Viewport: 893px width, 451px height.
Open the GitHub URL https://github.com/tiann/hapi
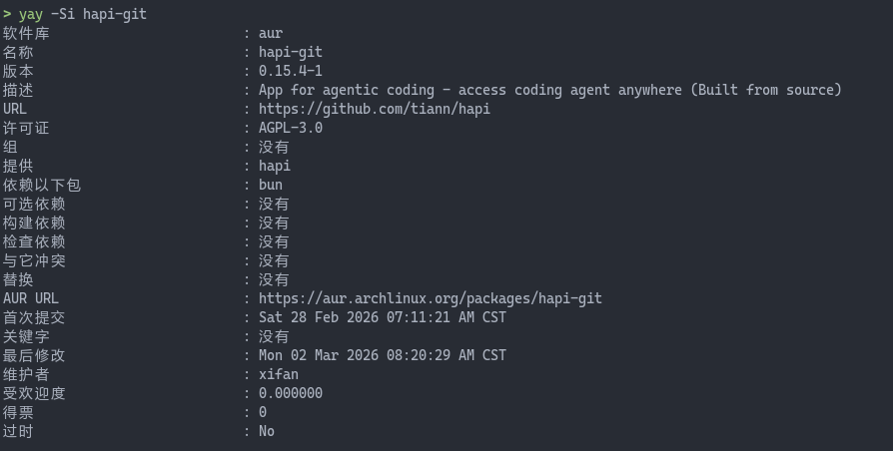click(x=375, y=109)
